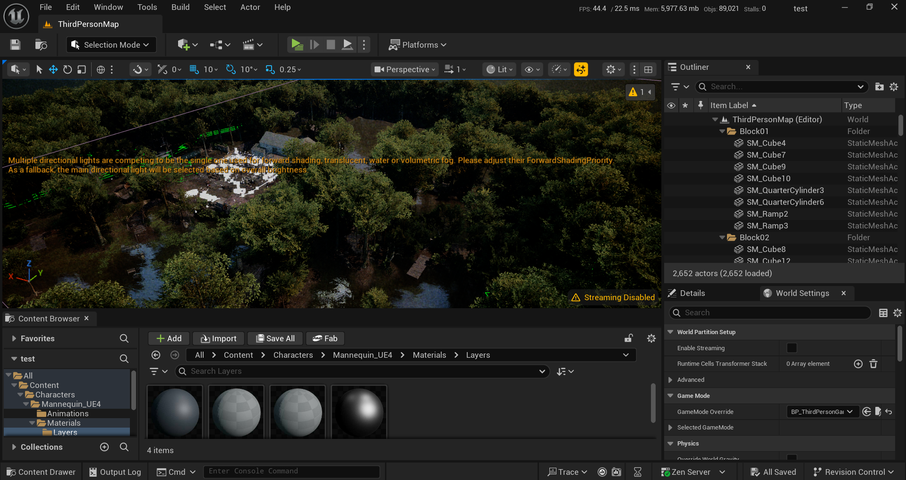The width and height of the screenshot is (906, 480).
Task: Expand the Advanced section in World Settings
Action: tap(670, 380)
